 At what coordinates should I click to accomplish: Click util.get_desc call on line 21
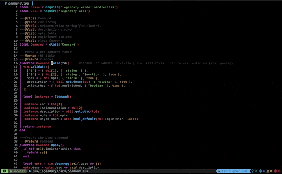point(73,82)
